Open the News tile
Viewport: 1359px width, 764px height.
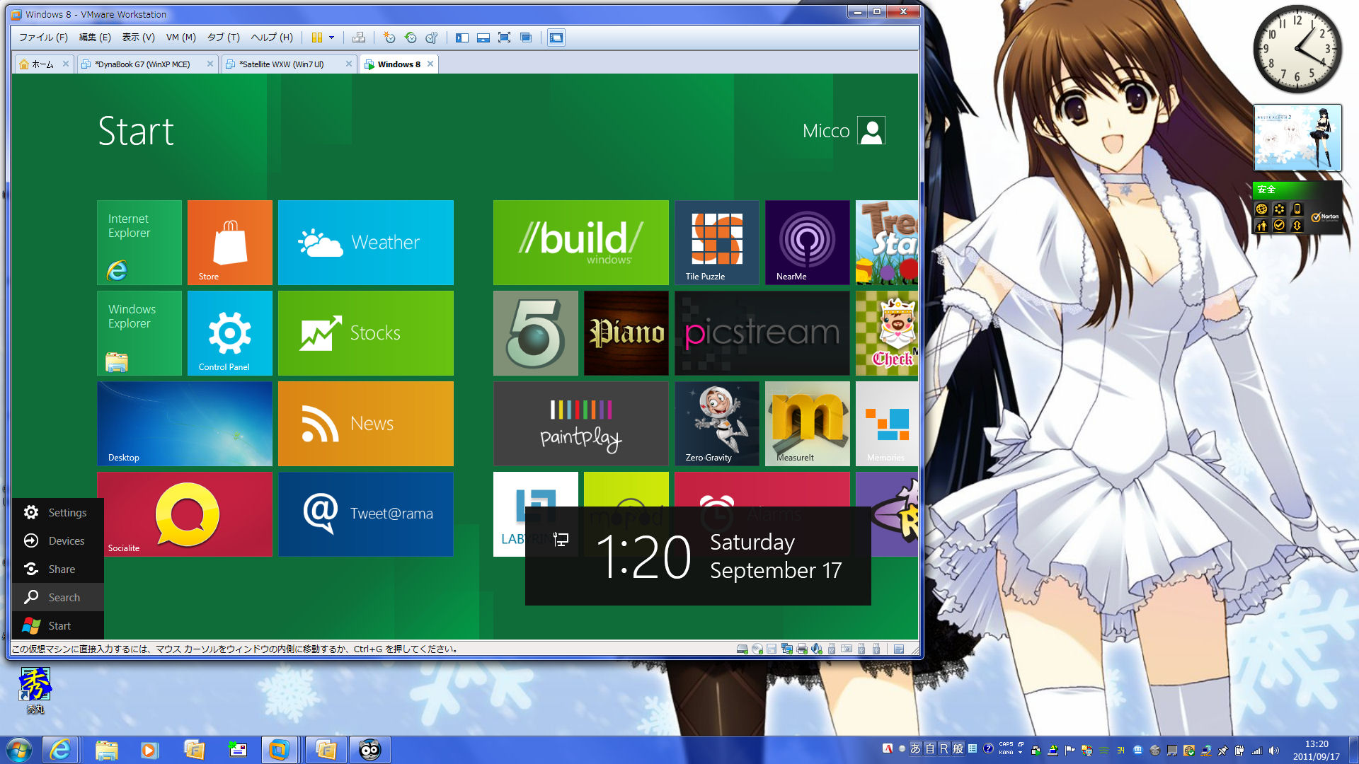pos(366,424)
